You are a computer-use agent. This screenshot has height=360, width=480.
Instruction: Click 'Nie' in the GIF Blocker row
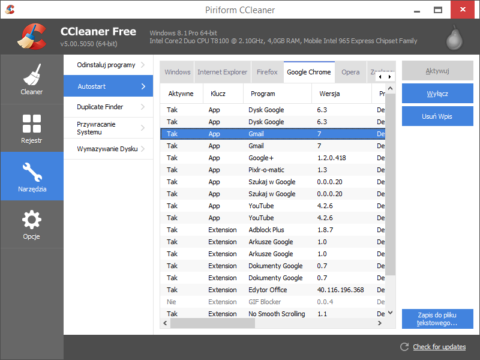point(172,302)
